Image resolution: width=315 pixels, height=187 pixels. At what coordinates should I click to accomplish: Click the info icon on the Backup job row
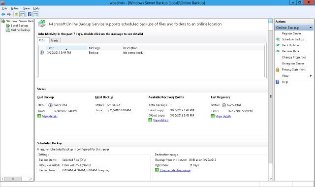[x=42, y=53]
